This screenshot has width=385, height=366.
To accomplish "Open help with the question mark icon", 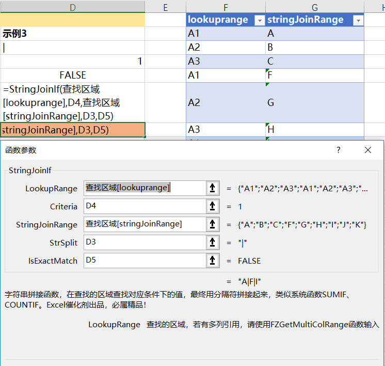I will [339, 150].
